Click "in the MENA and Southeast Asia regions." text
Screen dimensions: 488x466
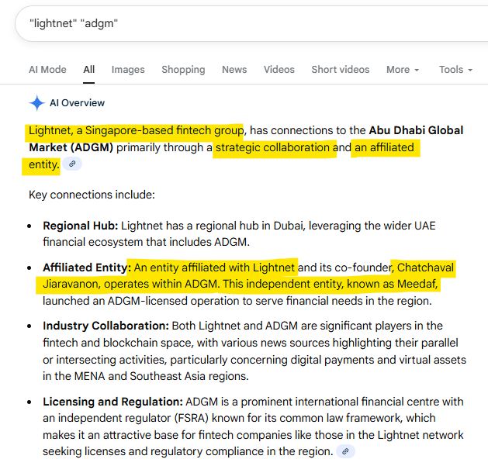146,376
